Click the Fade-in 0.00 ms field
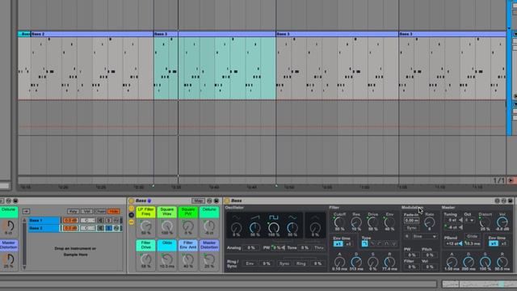 (411, 220)
